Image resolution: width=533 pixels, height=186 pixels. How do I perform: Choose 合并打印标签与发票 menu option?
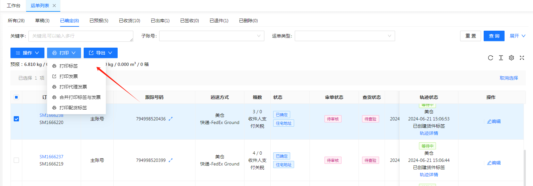pos(80,97)
